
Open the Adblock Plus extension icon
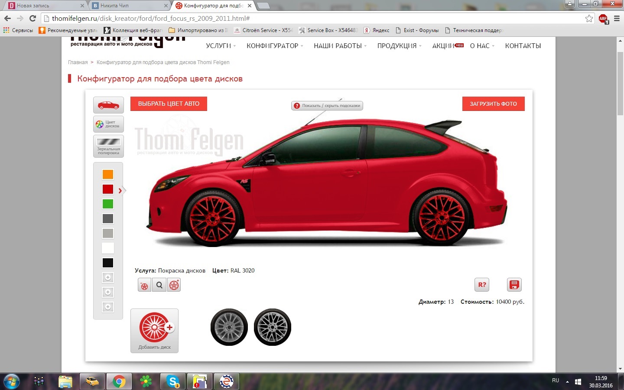tap(603, 19)
